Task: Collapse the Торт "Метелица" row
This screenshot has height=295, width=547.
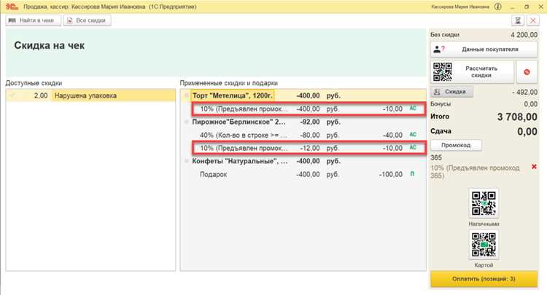Action: [186, 95]
